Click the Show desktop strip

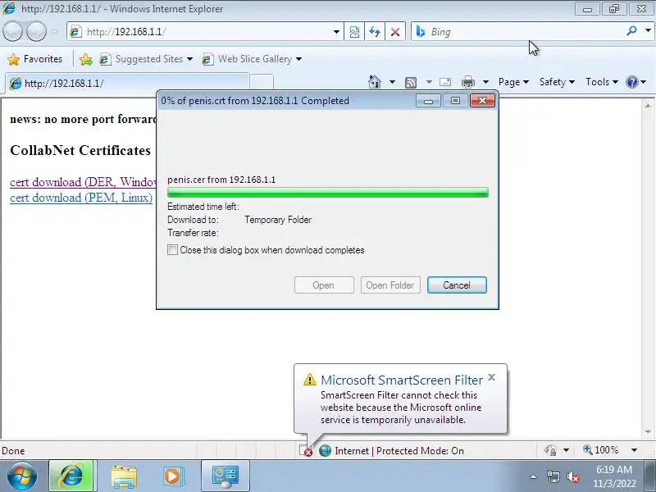pyautogui.click(x=651, y=476)
